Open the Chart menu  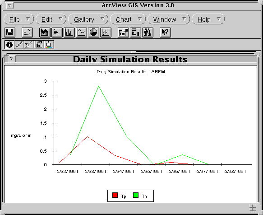point(128,19)
